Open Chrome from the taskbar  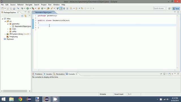point(20,99)
